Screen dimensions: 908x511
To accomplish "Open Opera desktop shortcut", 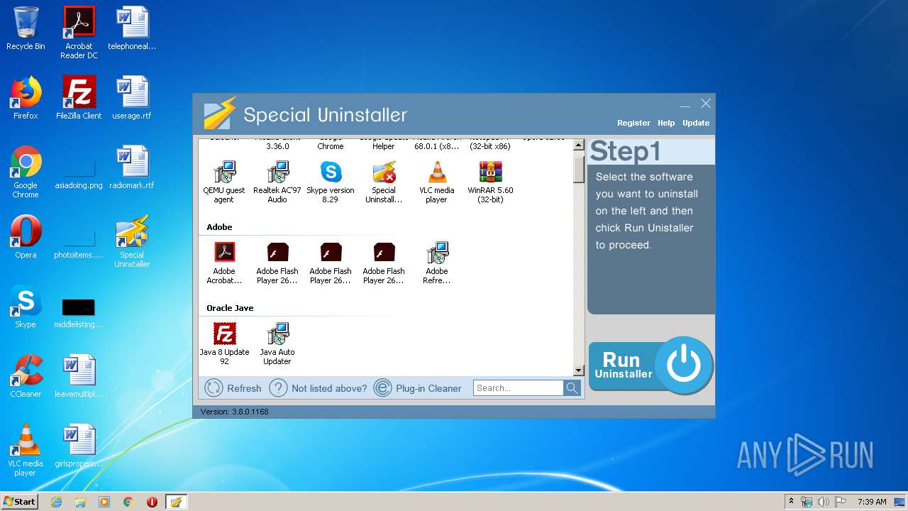I will 26,237.
